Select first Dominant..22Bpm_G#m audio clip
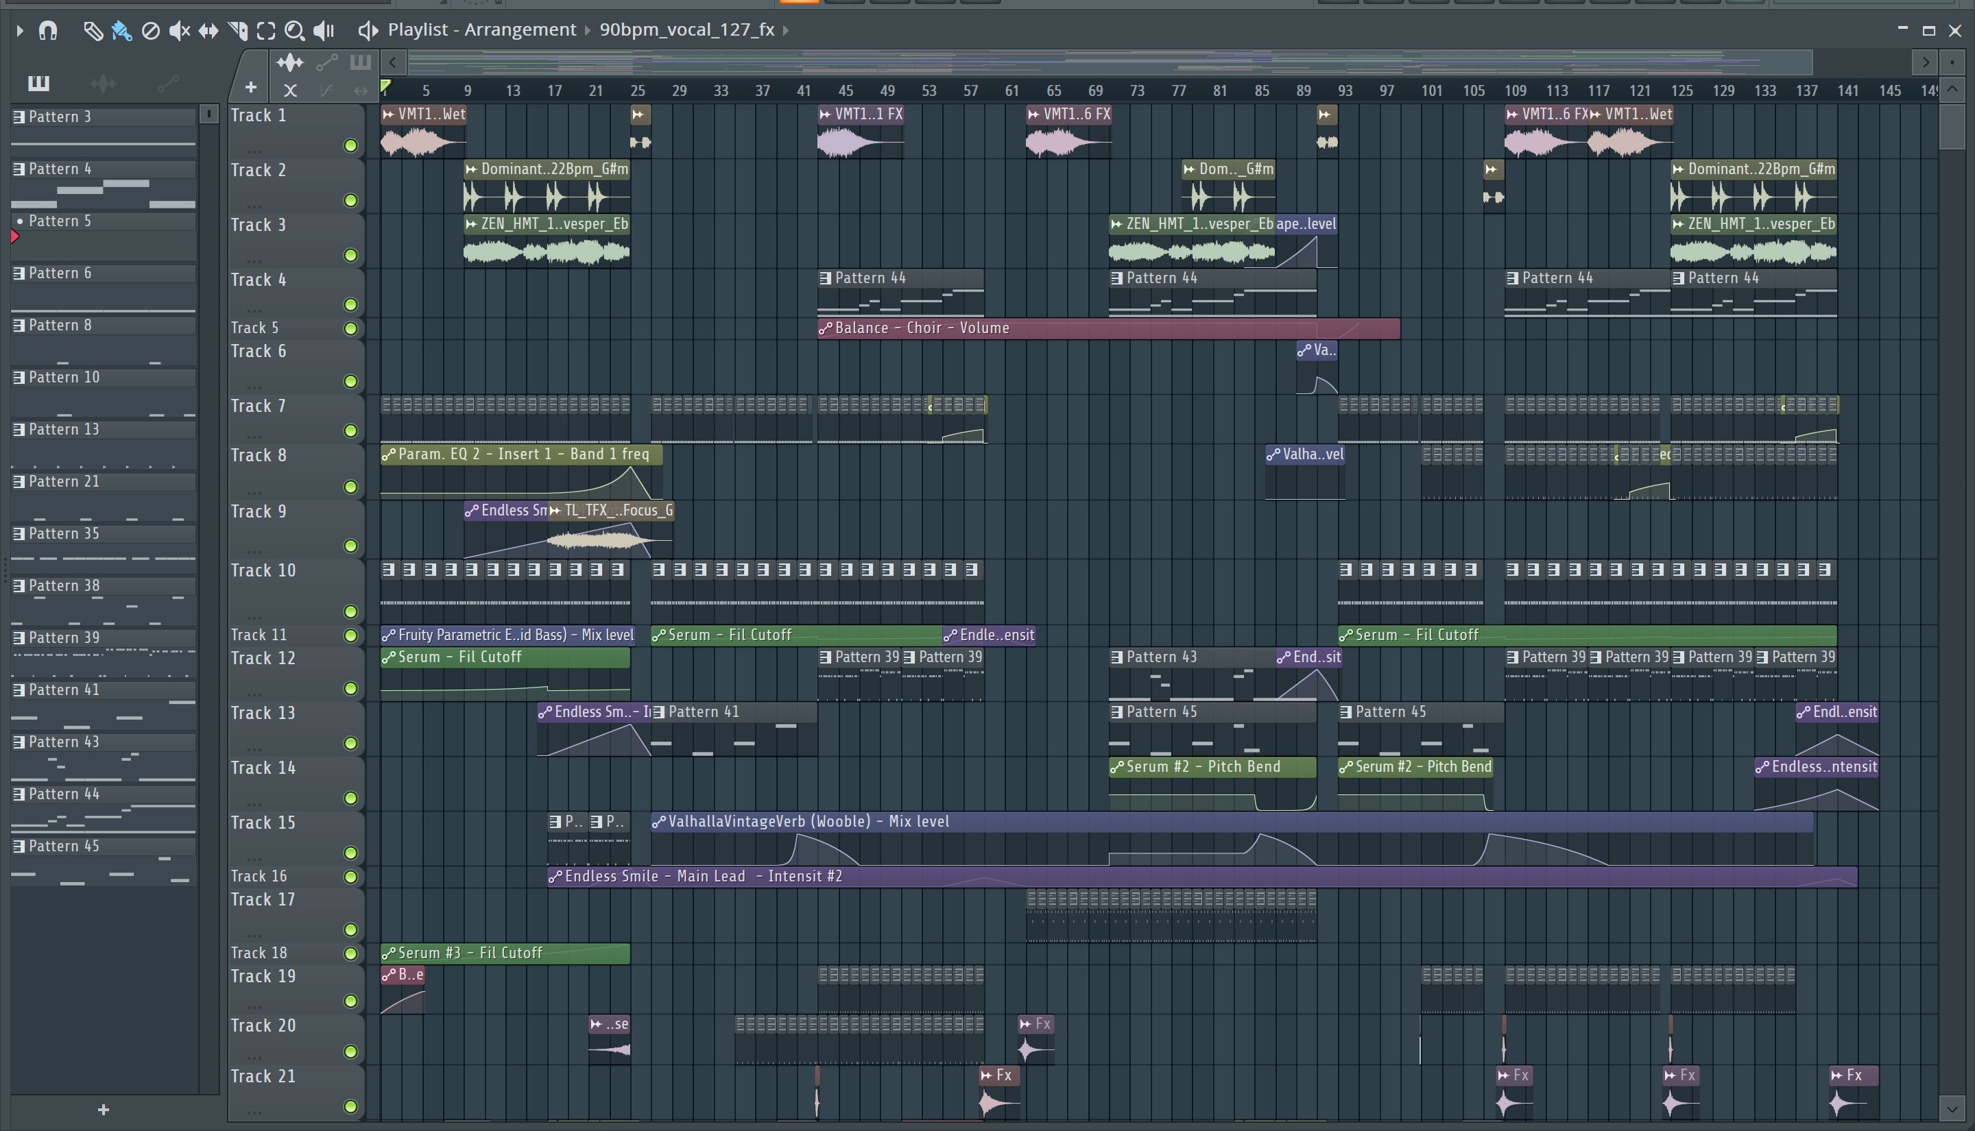1975x1131 pixels. pyautogui.click(x=547, y=186)
